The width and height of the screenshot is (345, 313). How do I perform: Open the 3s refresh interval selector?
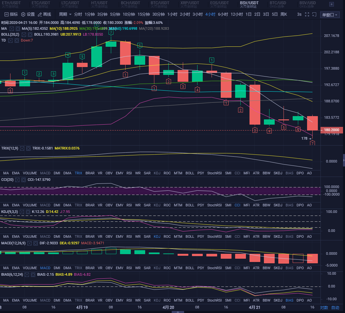point(299,14)
